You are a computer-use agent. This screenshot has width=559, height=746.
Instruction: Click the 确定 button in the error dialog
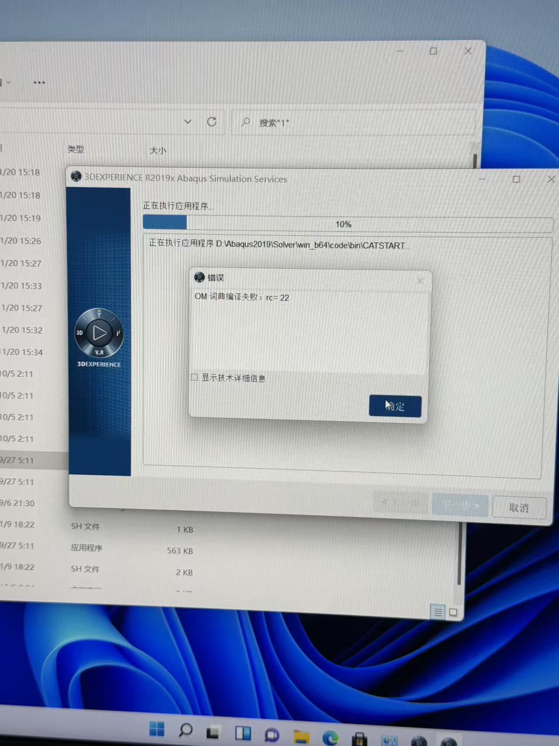395,406
